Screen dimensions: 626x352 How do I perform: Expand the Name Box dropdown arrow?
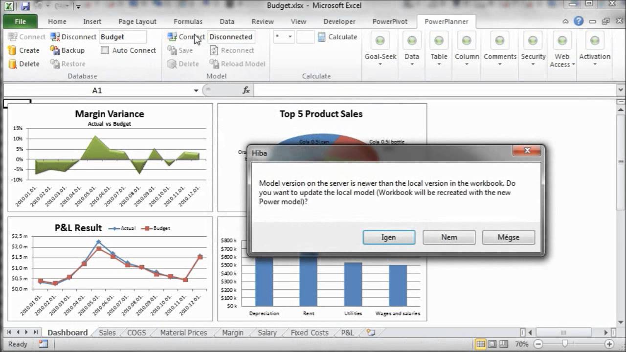pyautogui.click(x=196, y=90)
